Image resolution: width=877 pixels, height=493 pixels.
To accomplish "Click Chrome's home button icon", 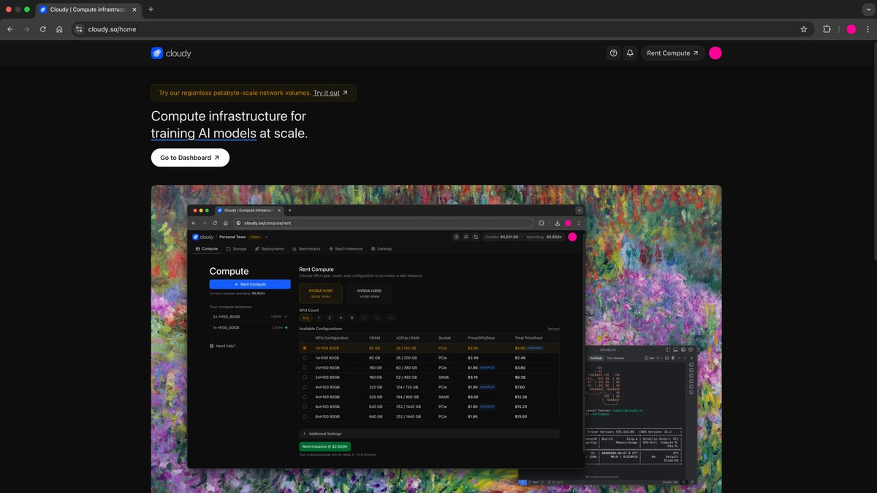I will [x=59, y=29].
